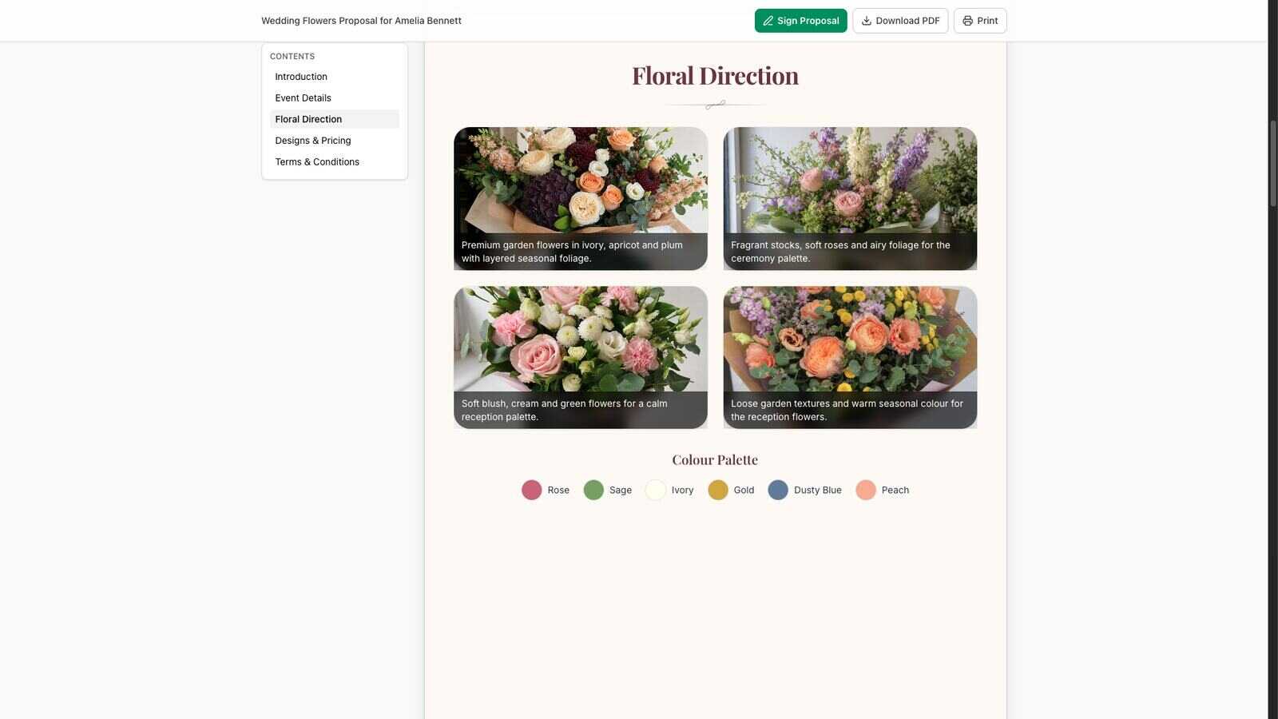Click the Download PDF button label

coord(907,21)
